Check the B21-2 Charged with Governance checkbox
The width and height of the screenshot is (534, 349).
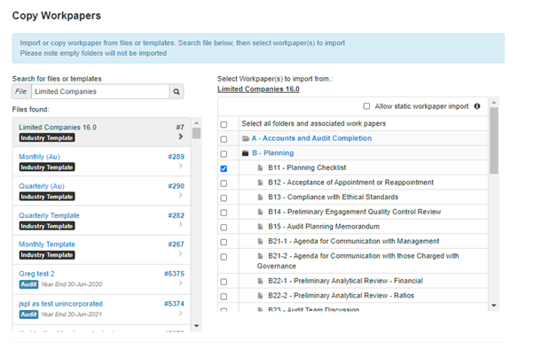[x=224, y=257]
